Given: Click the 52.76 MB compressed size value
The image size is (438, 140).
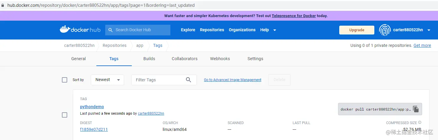Looking at the screenshot, I should tap(412, 129).
